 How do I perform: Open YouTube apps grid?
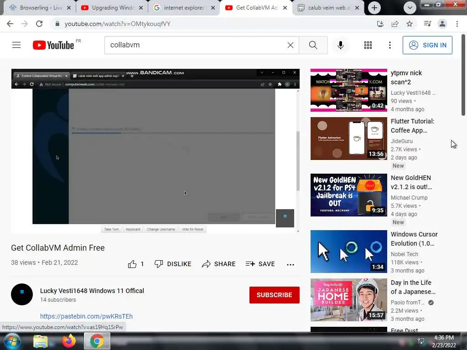click(x=368, y=45)
